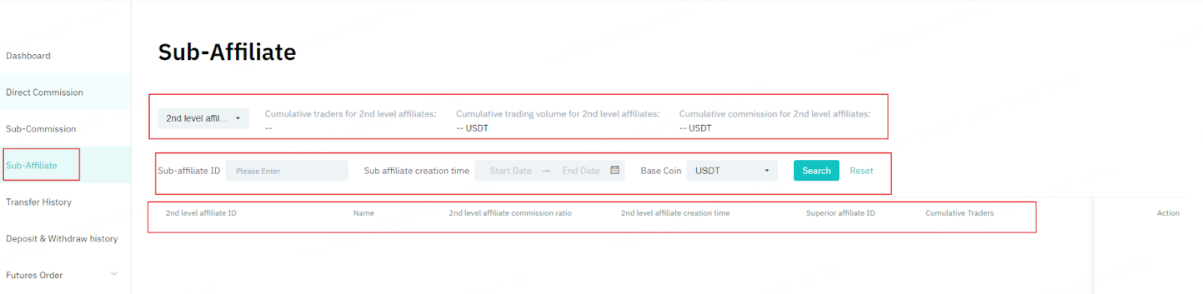Select the Start Date field
The height and width of the screenshot is (294, 1203).
pos(511,171)
